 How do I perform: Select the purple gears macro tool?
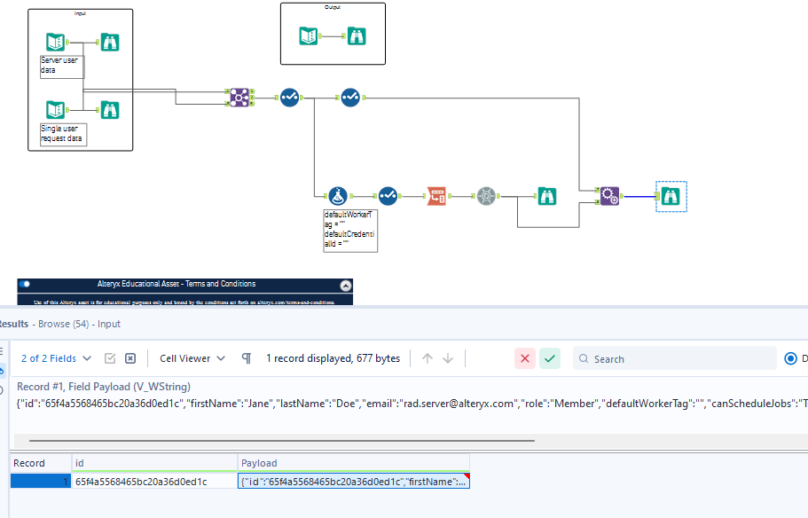[609, 196]
